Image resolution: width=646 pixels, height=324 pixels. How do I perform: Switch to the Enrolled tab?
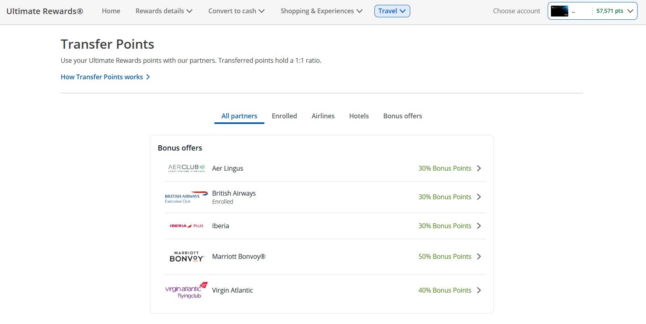(x=284, y=116)
